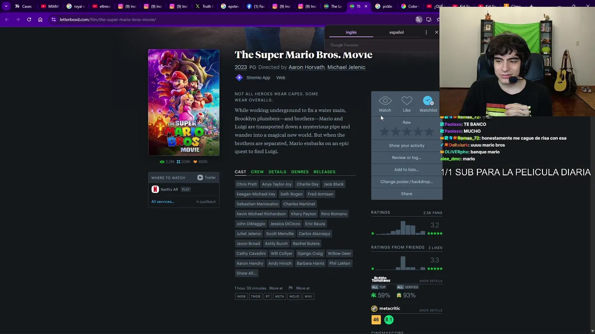Switch to the GENRES tab

coord(300,172)
